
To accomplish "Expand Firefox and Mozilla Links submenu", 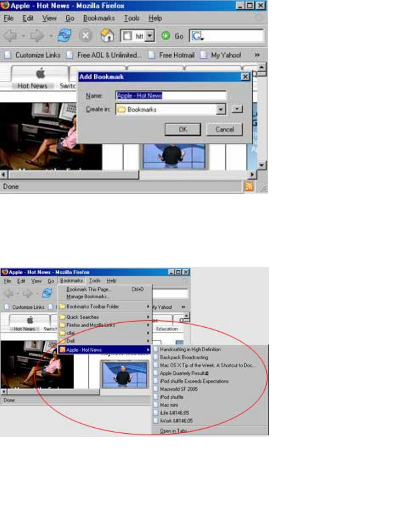I will click(148, 325).
